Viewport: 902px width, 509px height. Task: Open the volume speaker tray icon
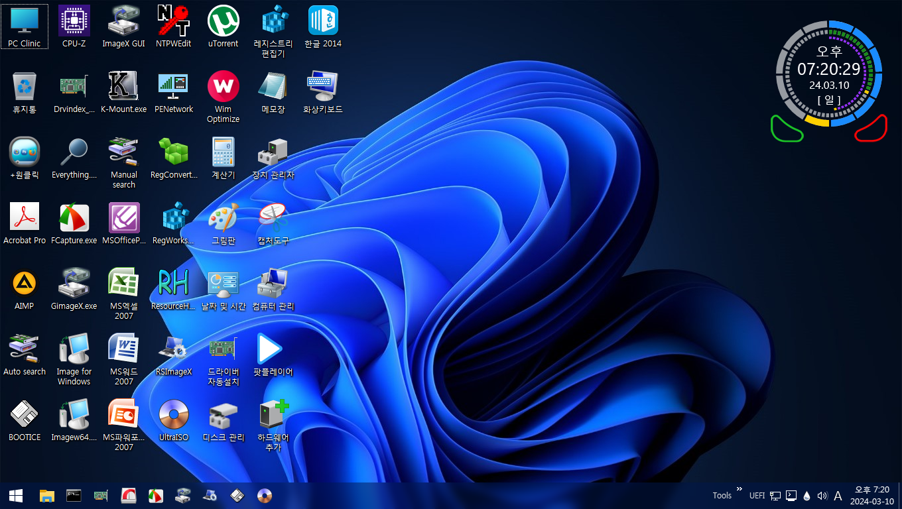tap(823, 496)
